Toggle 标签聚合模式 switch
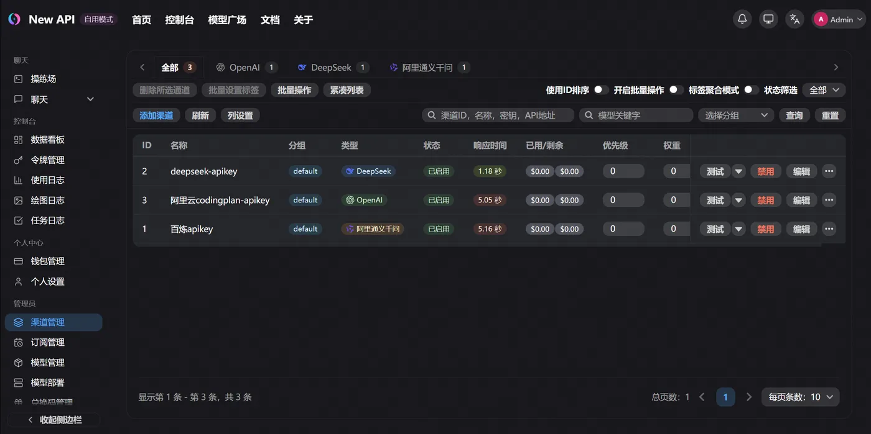The width and height of the screenshot is (871, 434). click(752, 90)
